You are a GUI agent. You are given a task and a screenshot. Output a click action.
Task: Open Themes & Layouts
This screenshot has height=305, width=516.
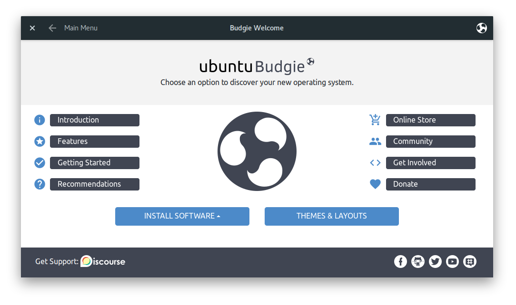point(332,216)
